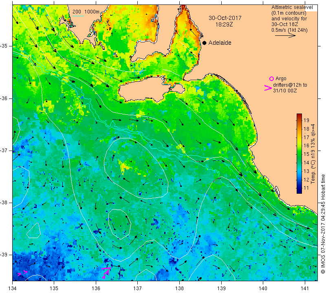Click the 137 longitude axis label
This screenshot has width=326, height=293.
pyautogui.click(x=138, y=288)
